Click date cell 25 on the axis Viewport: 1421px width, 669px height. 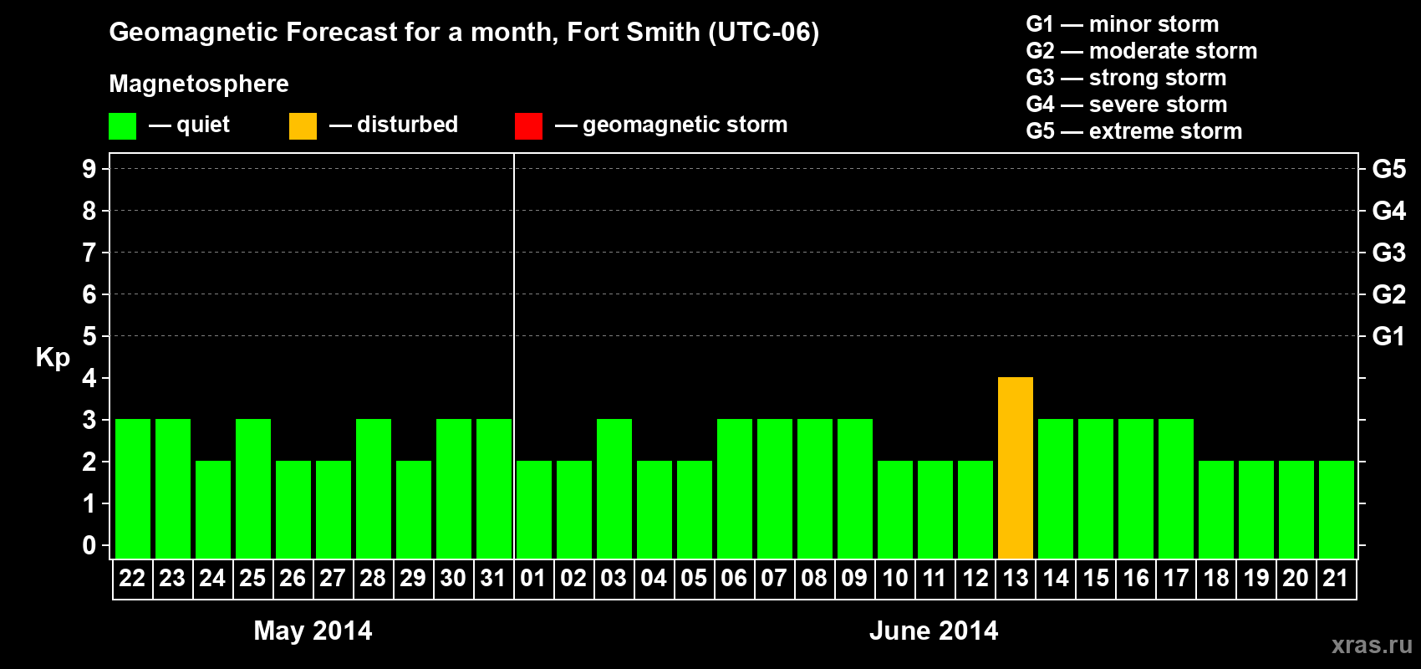pyautogui.click(x=252, y=579)
